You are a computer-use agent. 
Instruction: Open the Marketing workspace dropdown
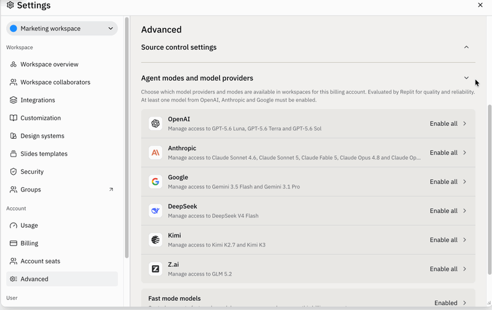62,28
